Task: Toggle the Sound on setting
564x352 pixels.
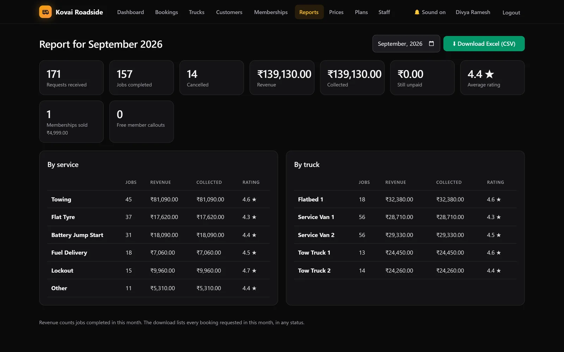Action: pyautogui.click(x=430, y=12)
